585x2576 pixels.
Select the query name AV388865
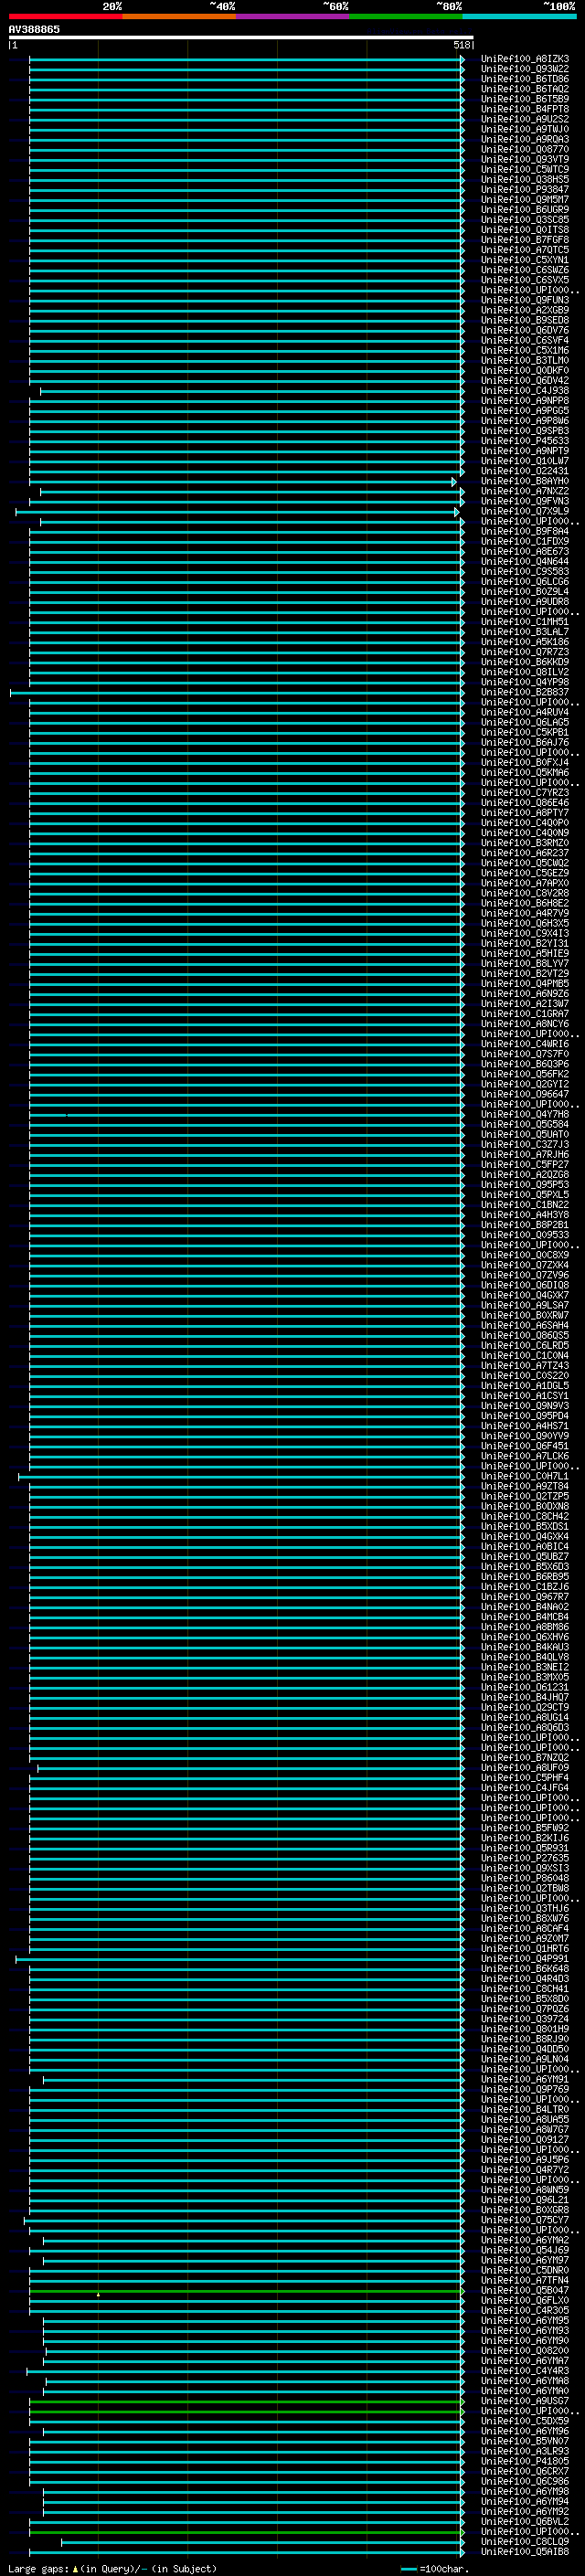(x=34, y=30)
